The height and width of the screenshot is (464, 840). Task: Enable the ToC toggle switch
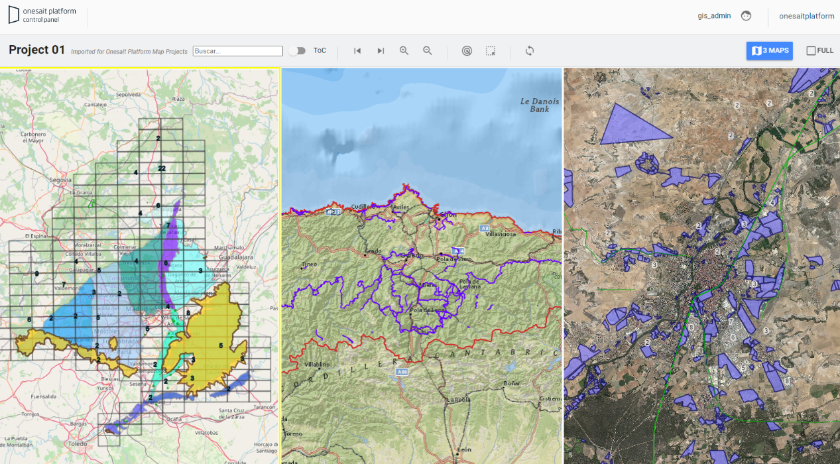pyautogui.click(x=298, y=50)
